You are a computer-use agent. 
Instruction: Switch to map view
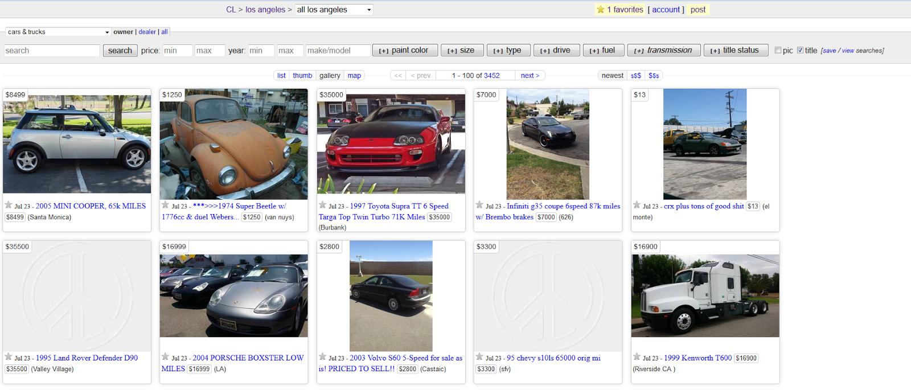point(354,75)
